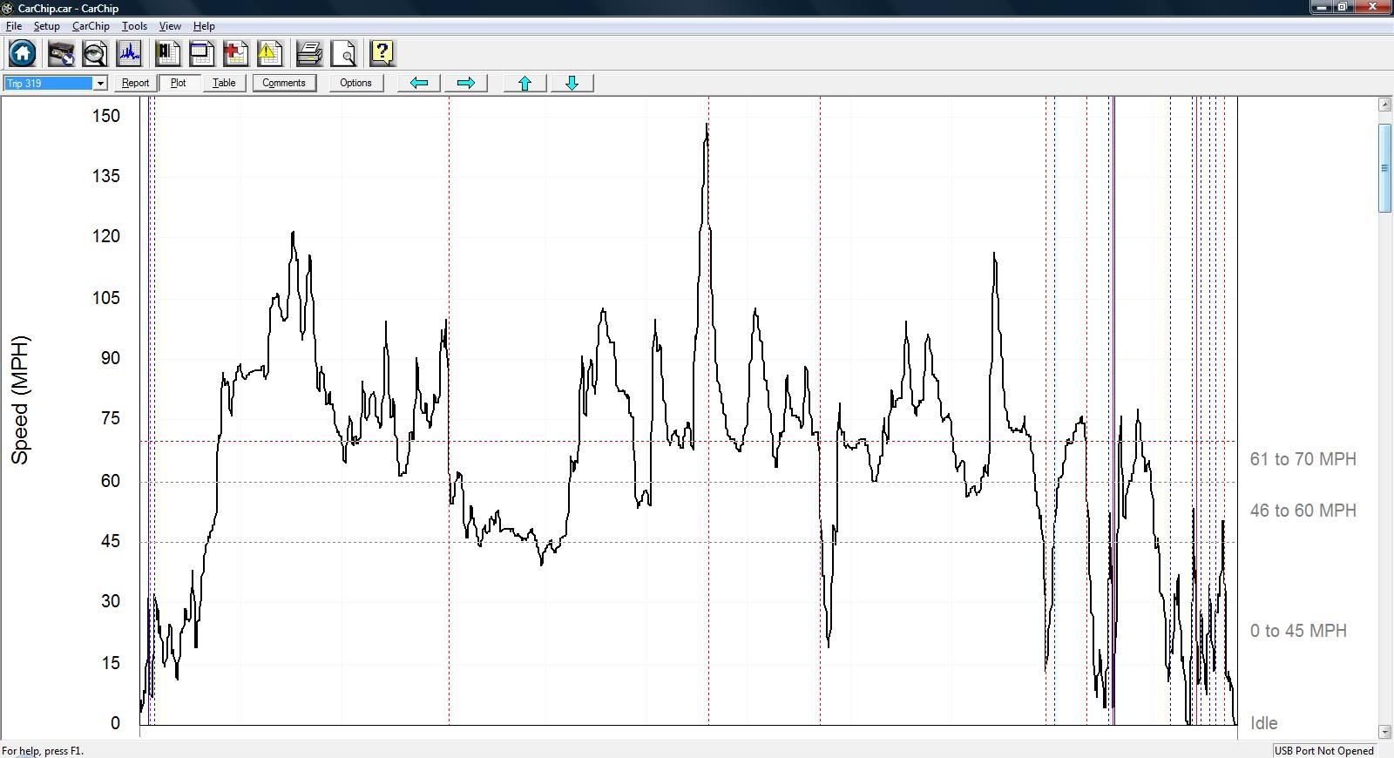Open print preview with the magnifier page icon
The width and height of the screenshot is (1394, 758).
click(x=344, y=54)
